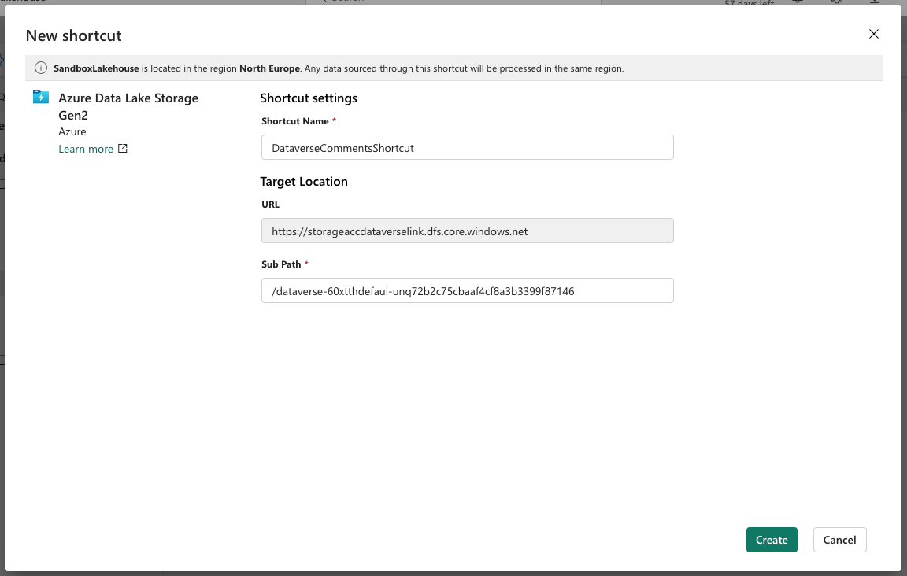Click the Target Location heading
The height and width of the screenshot is (576, 907).
(304, 181)
